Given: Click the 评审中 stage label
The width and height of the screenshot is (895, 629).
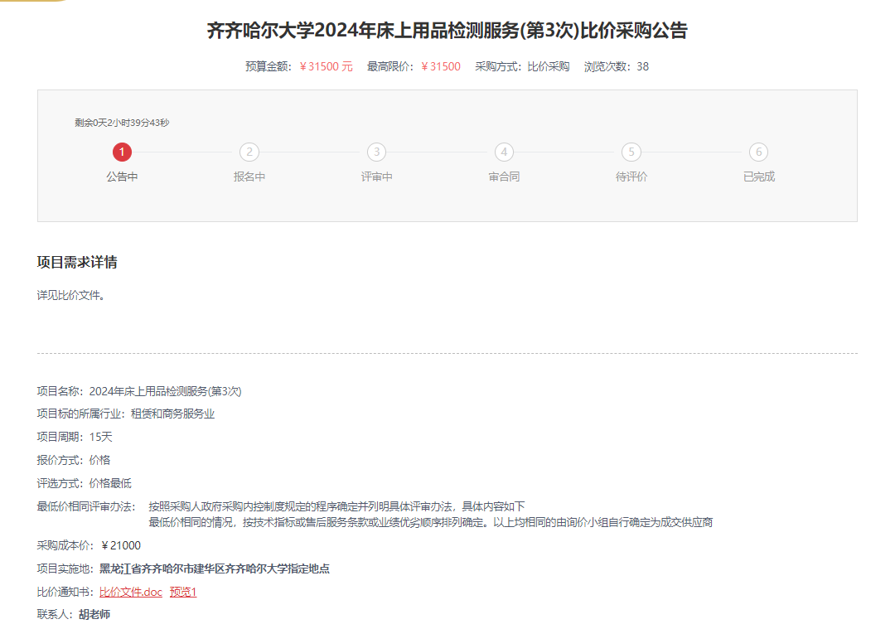Looking at the screenshot, I should 377,177.
